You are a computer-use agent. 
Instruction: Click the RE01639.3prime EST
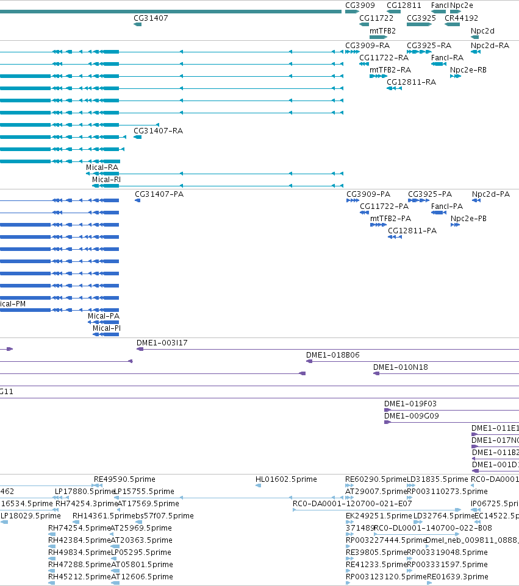[429, 583]
